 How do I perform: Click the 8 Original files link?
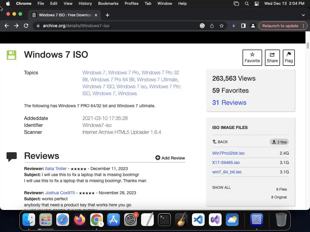point(279,197)
